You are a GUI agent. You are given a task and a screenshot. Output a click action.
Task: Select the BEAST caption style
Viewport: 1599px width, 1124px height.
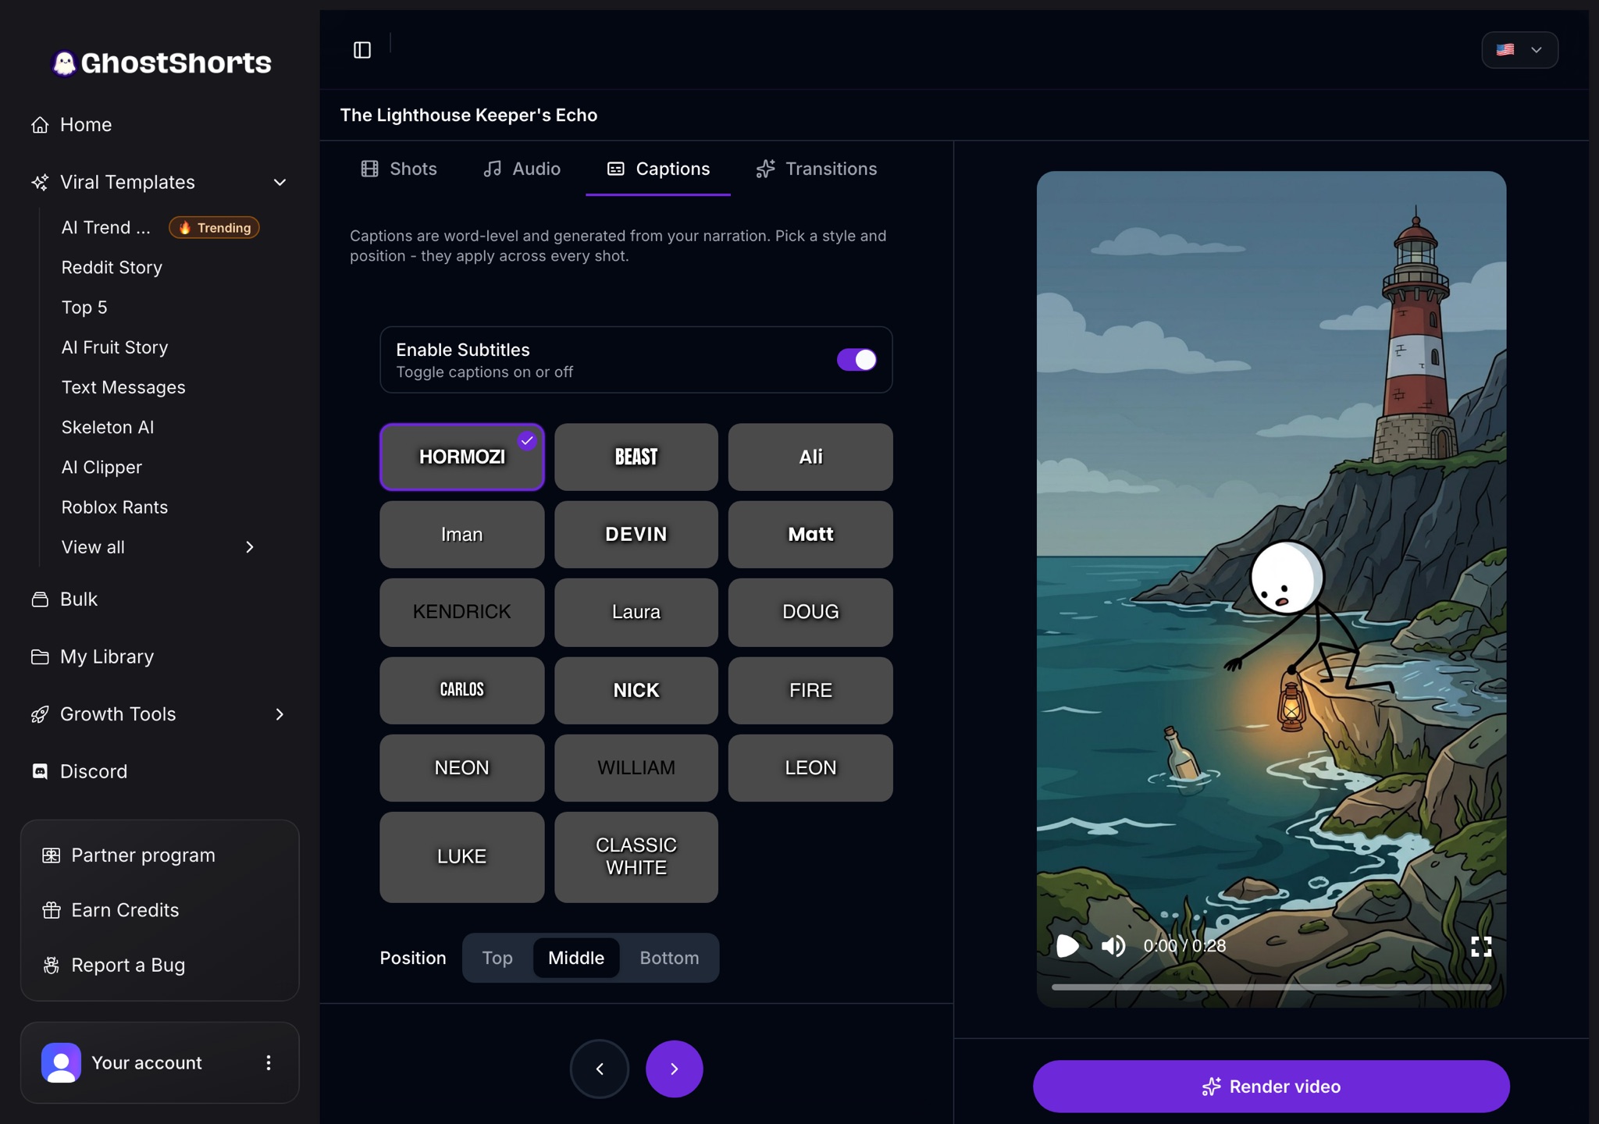tap(636, 457)
